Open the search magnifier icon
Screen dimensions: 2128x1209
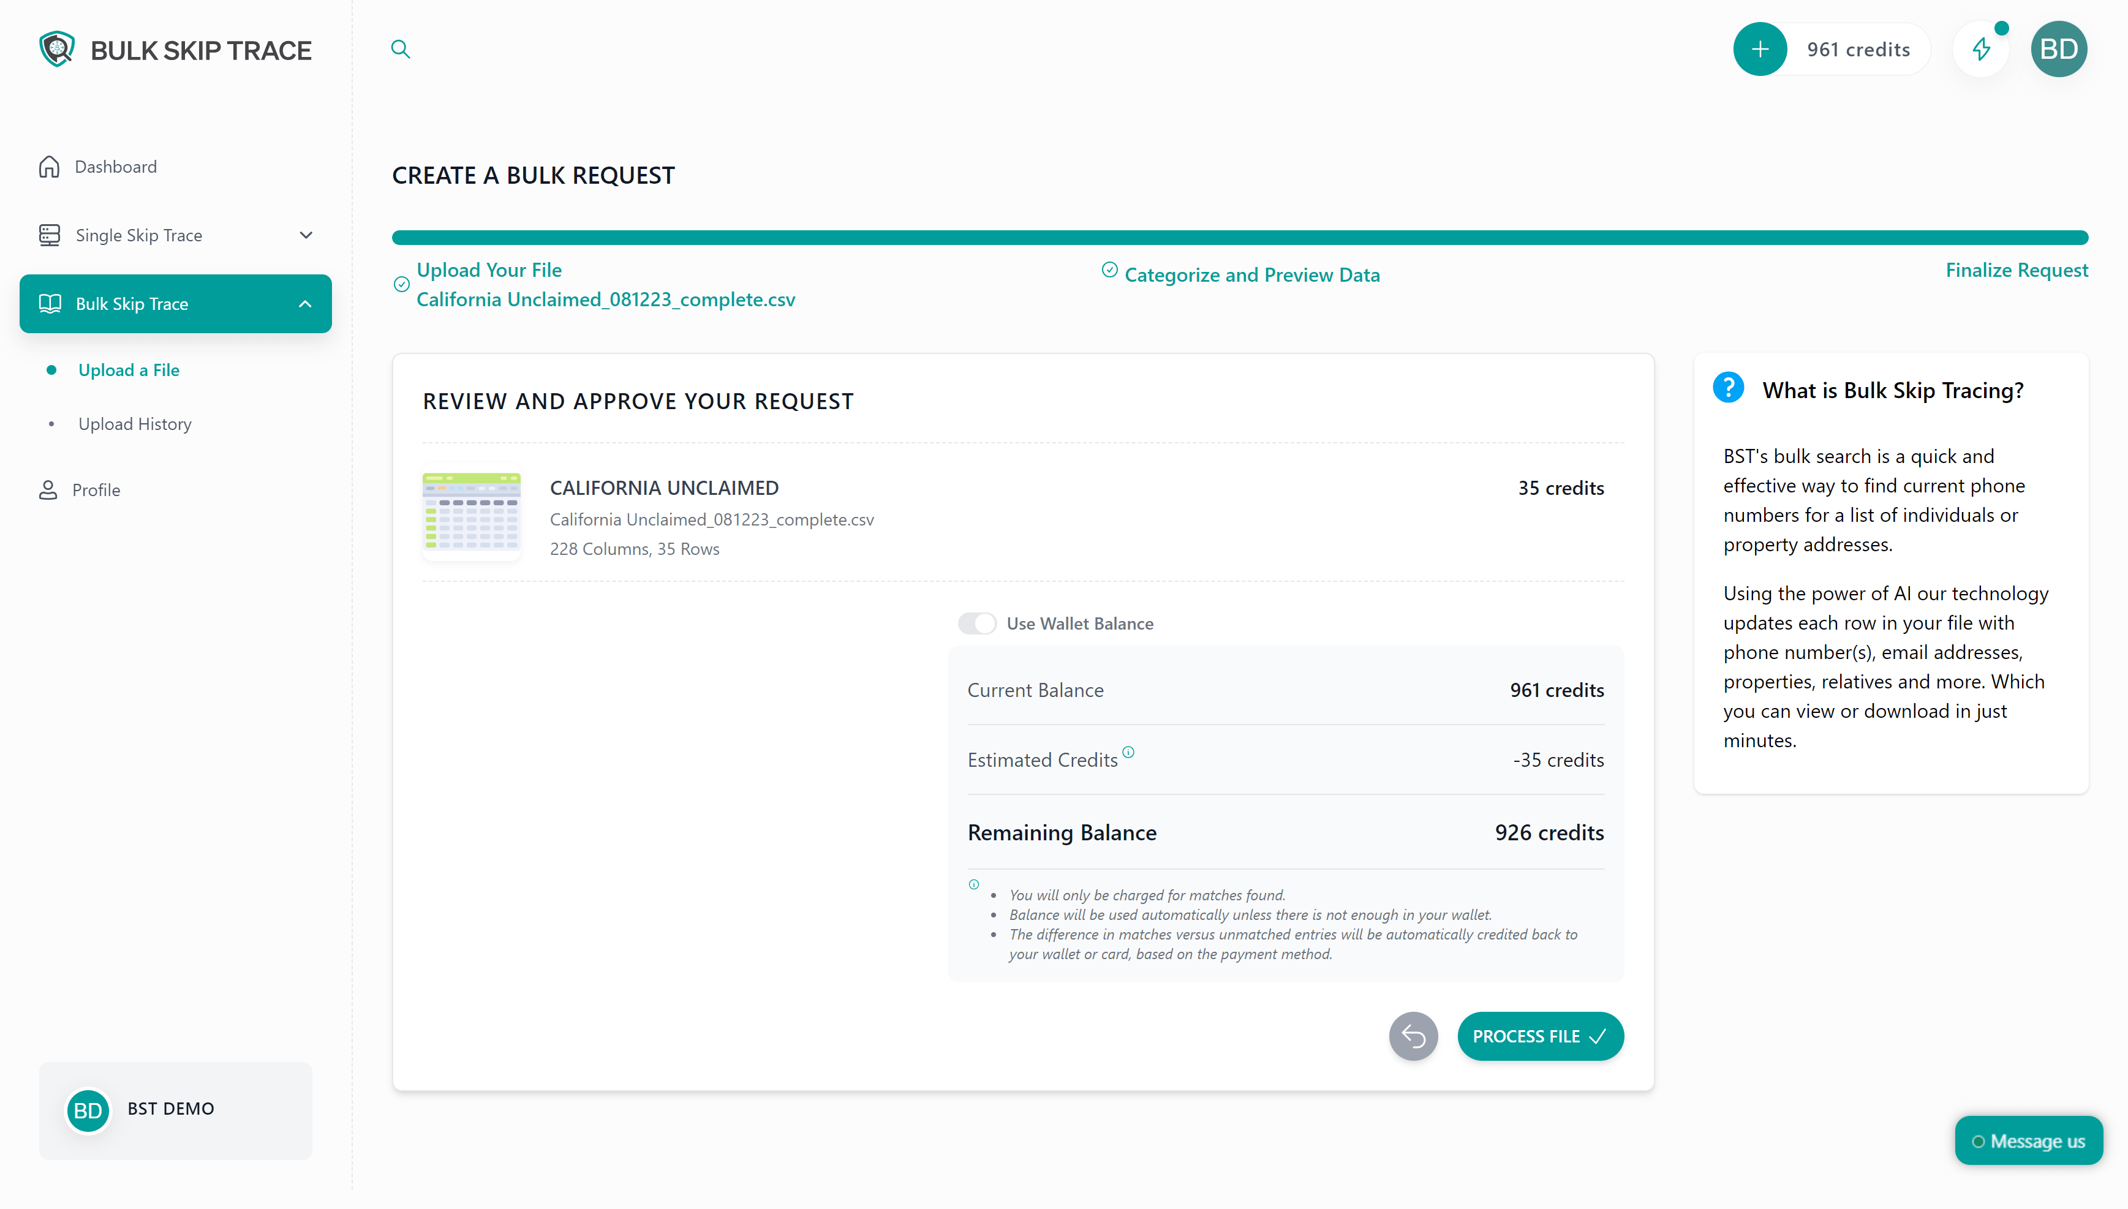[401, 49]
